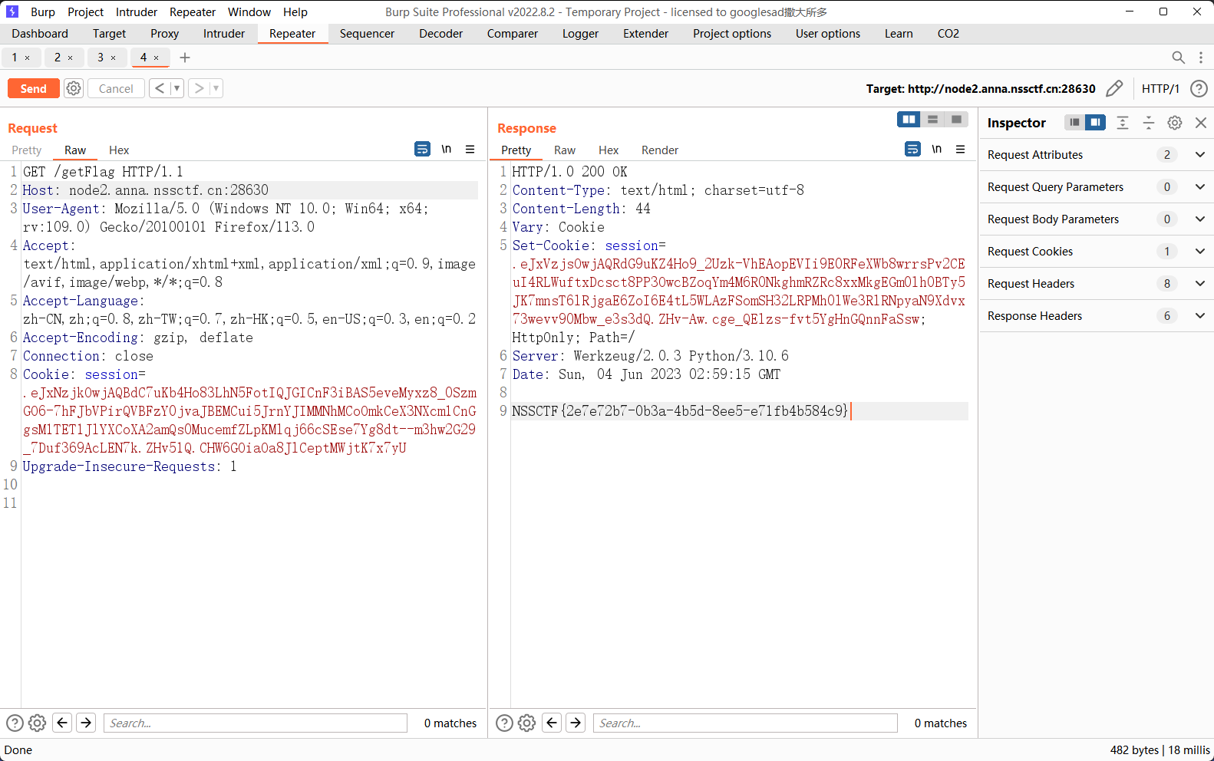Open the CO2 extension tab

948,34
